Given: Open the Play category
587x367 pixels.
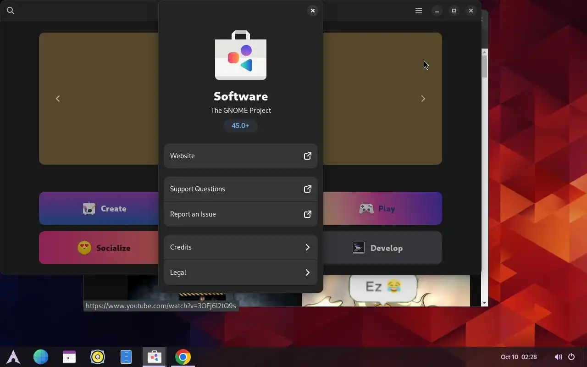Looking at the screenshot, I should [382, 208].
